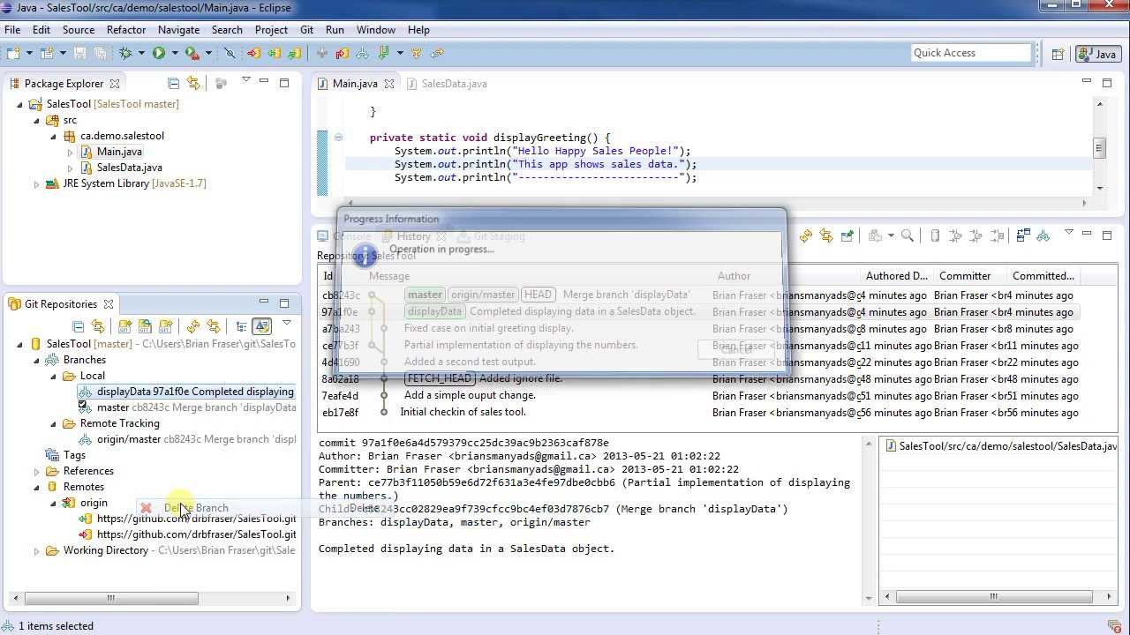This screenshot has width=1130, height=635.
Task: Expand Main.java in Package Explorer
Action: pyautogui.click(x=70, y=152)
